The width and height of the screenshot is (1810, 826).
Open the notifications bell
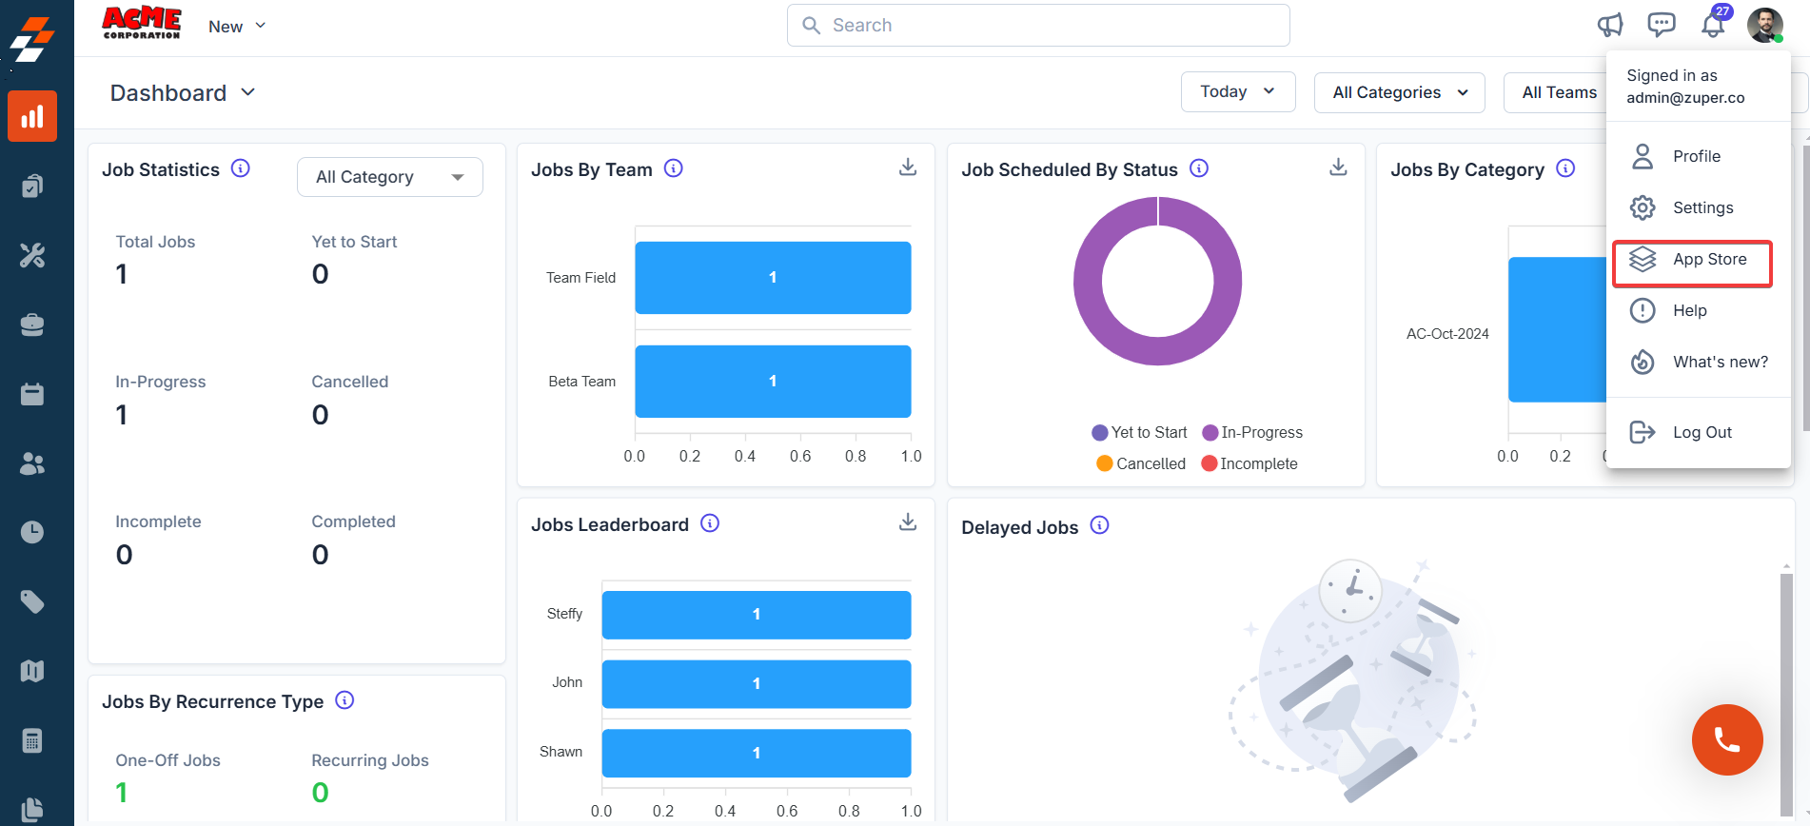pos(1713,26)
